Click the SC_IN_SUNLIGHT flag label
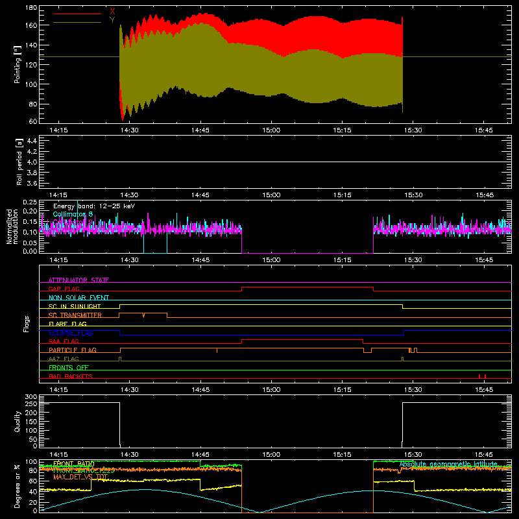The image size is (519, 519). click(75, 306)
